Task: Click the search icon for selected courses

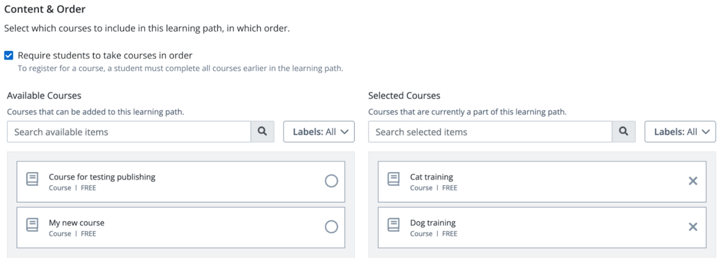Action: point(624,132)
